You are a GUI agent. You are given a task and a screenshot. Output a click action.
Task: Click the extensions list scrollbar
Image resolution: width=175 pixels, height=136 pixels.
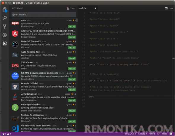pyautogui.click(x=77, y=20)
